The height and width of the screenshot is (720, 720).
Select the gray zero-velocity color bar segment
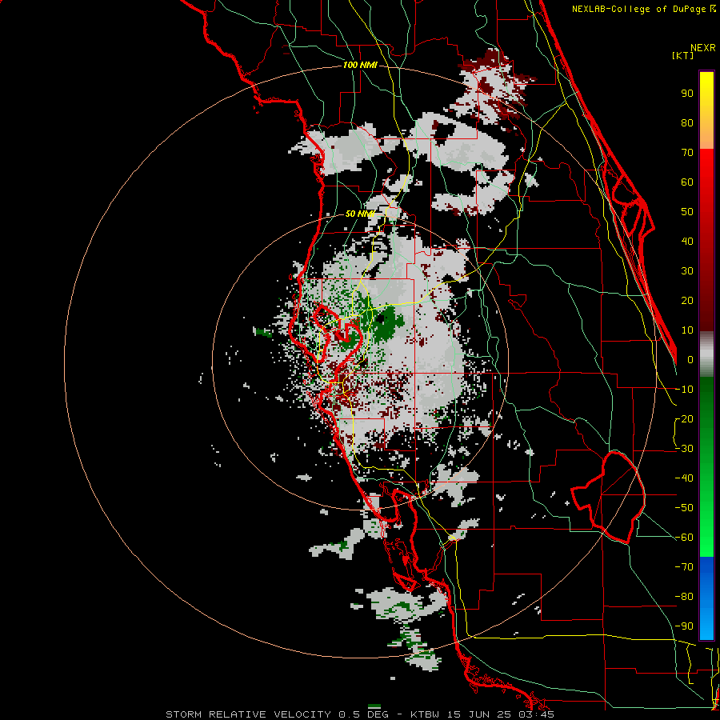(x=706, y=354)
